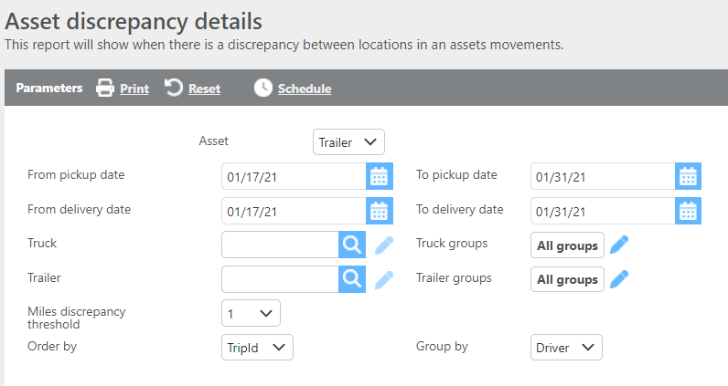Click the Trailer search magnifier icon

(352, 279)
